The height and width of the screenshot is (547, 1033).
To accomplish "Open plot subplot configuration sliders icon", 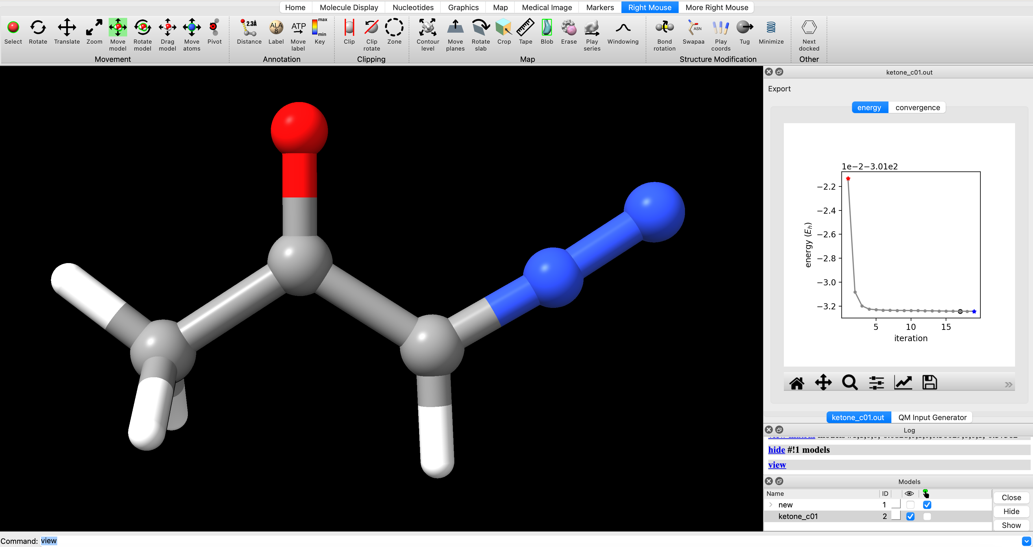I will click(876, 382).
